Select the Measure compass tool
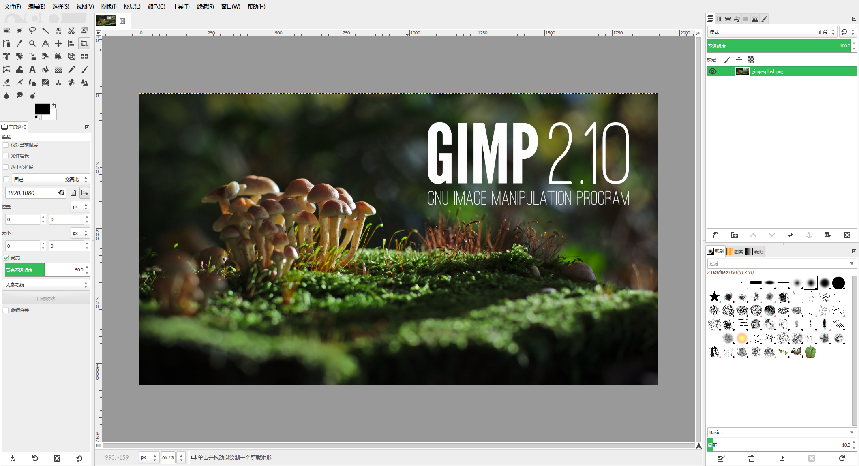 45,43
